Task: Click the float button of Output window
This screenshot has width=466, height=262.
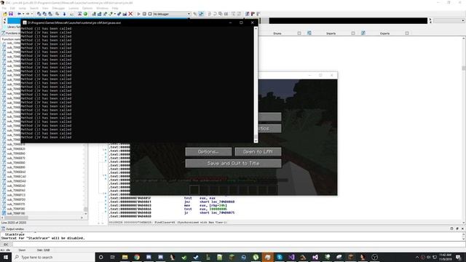Action: point(457,229)
